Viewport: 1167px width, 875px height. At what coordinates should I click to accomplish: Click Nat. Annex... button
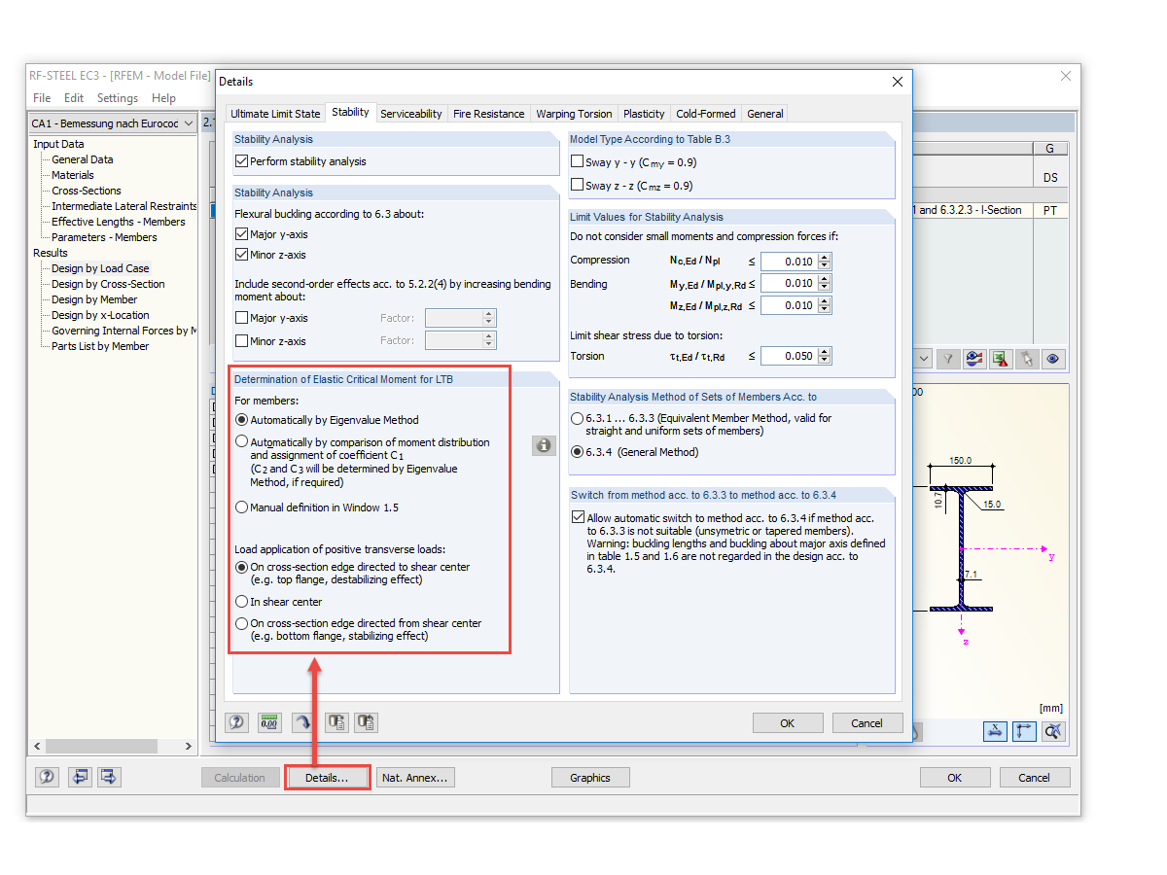415,778
